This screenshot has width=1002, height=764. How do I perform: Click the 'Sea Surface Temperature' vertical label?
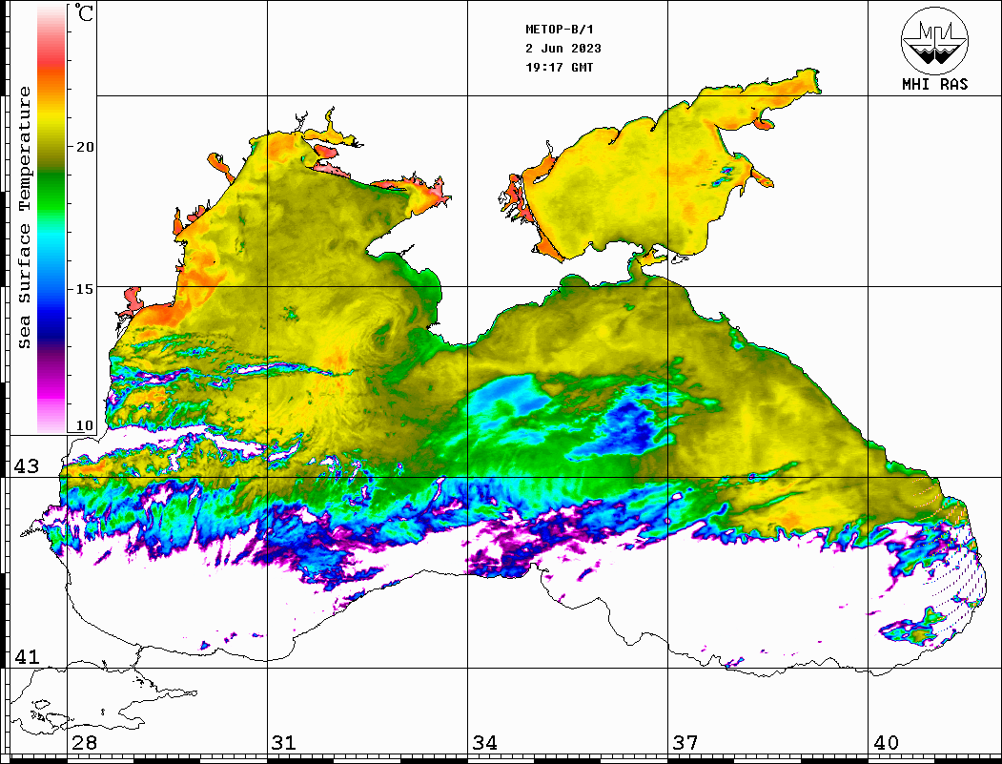tap(25, 217)
